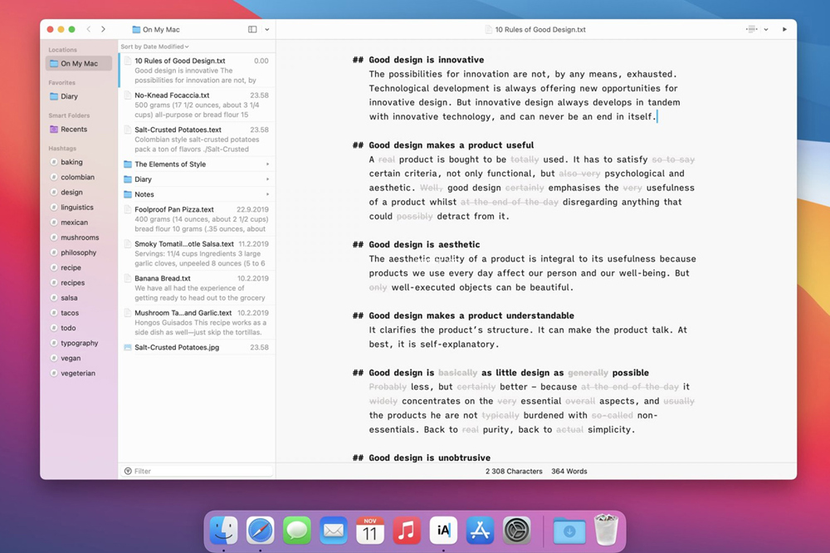This screenshot has height=553, width=830.
Task: Click the 2 308 Characters statistic
Action: point(514,471)
